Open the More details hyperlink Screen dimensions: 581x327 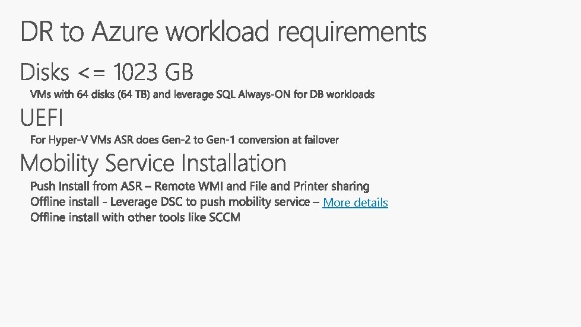355,202
